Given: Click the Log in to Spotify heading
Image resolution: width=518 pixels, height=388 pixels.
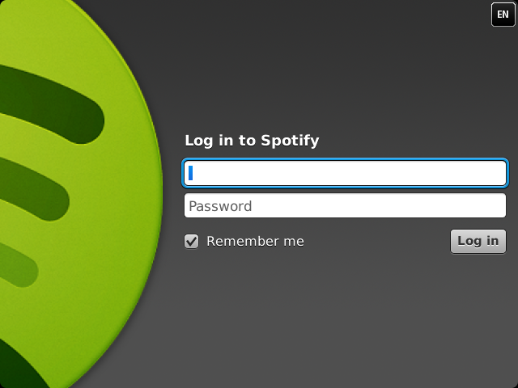Looking at the screenshot, I should click(x=252, y=140).
